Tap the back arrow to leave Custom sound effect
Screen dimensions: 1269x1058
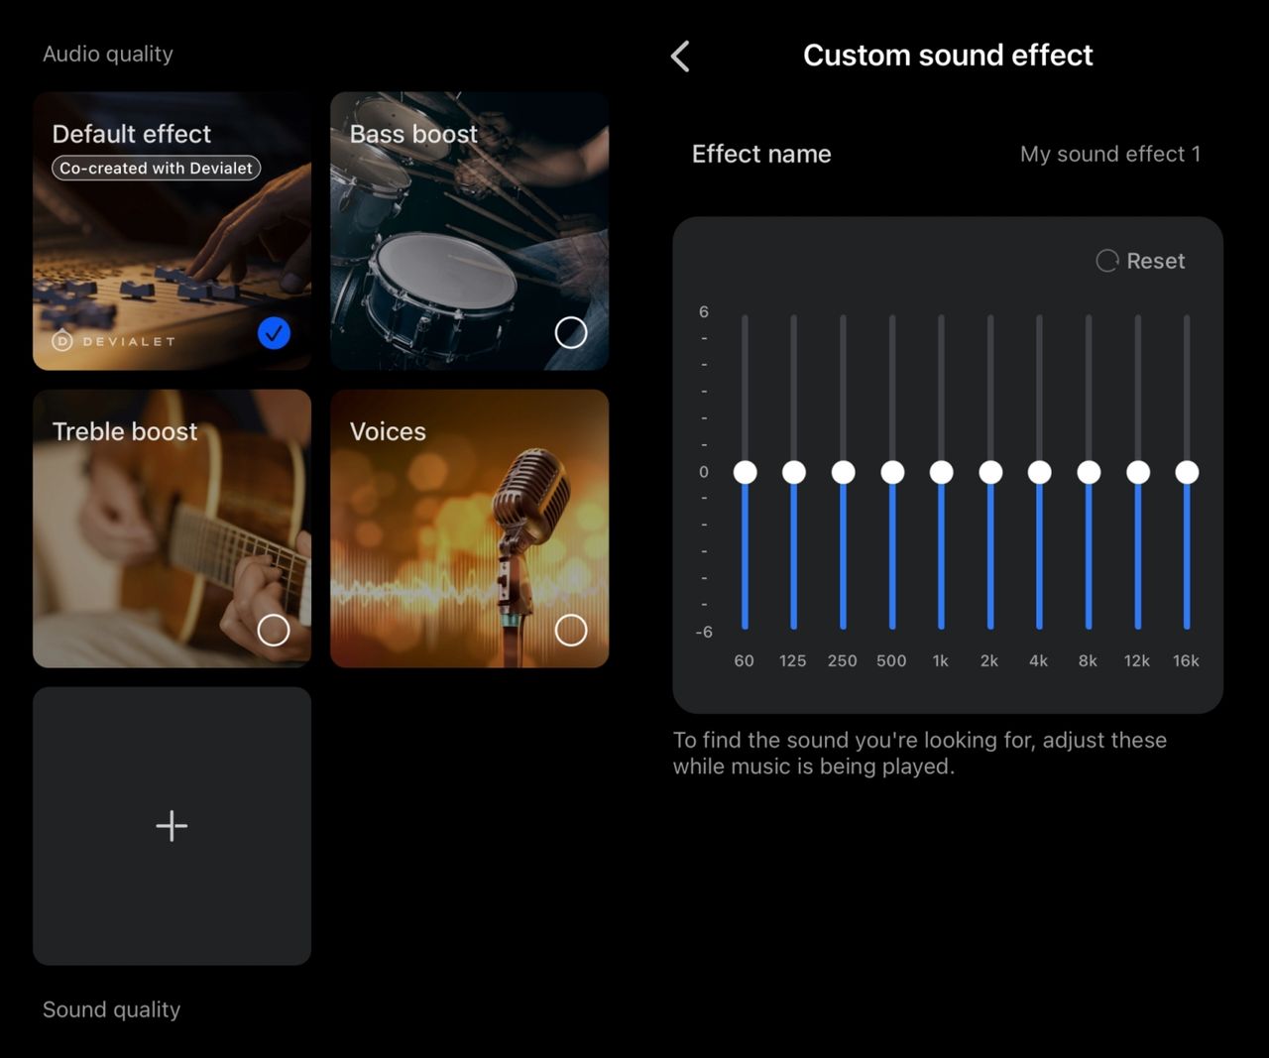point(680,57)
